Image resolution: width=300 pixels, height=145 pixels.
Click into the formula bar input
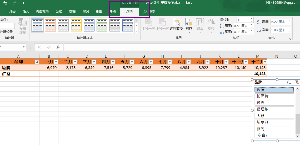click(182, 47)
